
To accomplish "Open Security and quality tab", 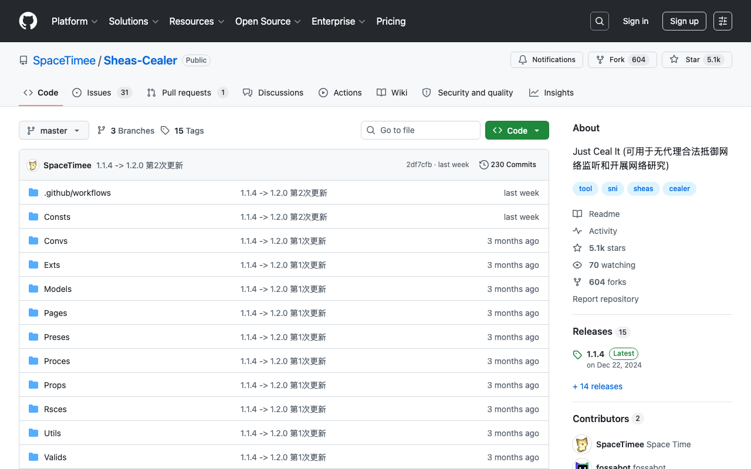I will click(468, 93).
